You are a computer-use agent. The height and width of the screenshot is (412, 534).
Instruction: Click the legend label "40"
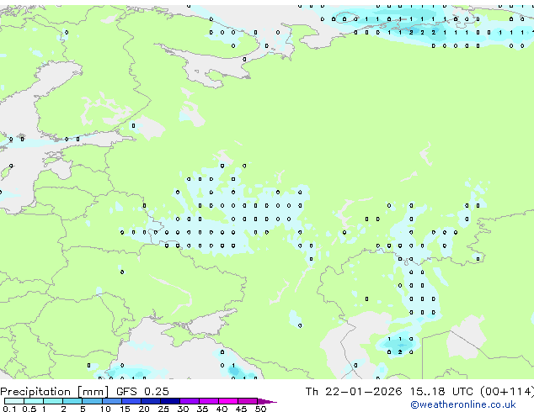(222, 409)
